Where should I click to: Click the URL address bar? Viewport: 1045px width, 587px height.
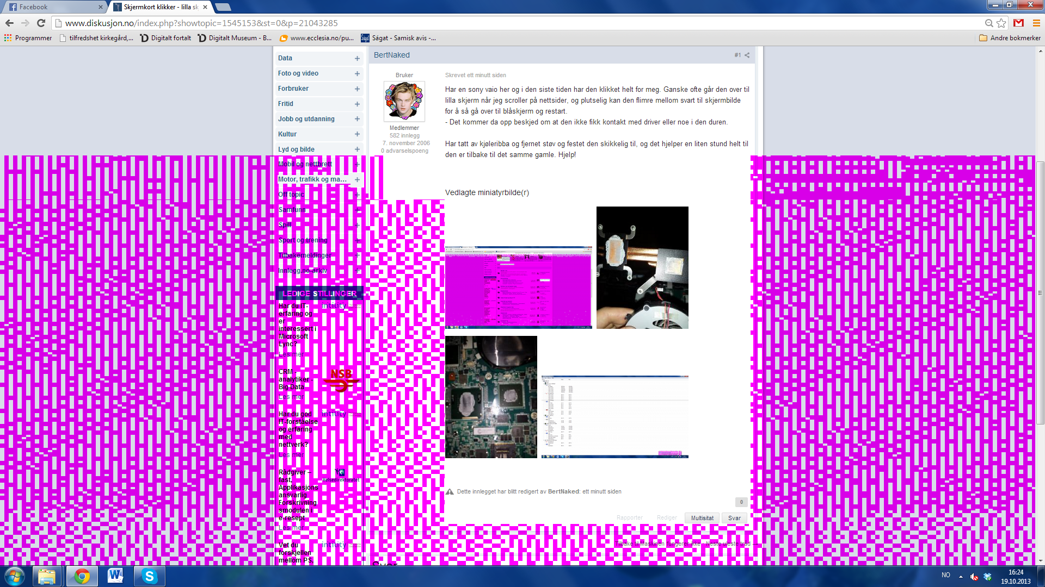[517, 23]
